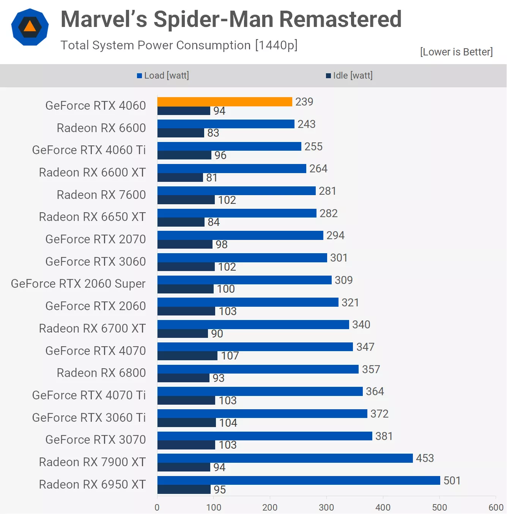
Task: Select the Idle [watt] legend label
Action: [x=353, y=76]
